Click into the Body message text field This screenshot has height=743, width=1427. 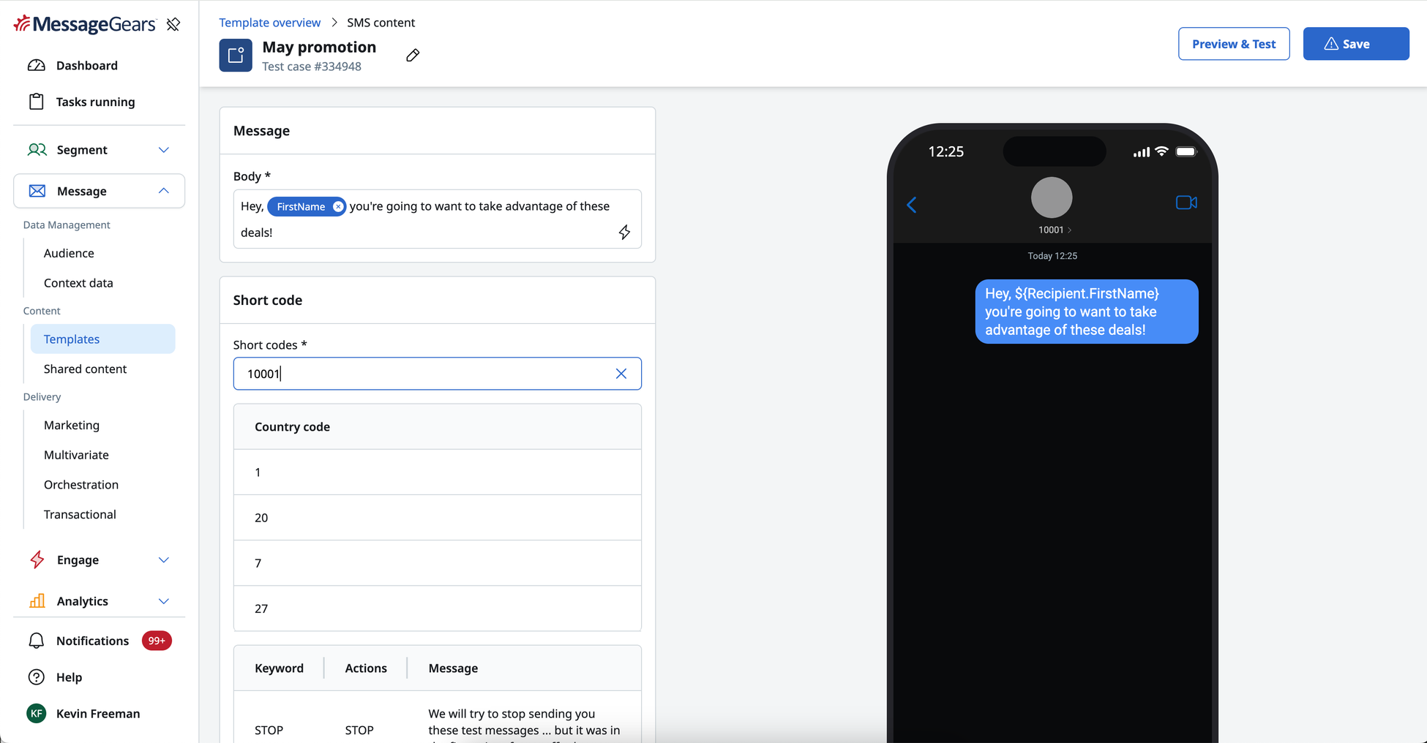[x=438, y=219]
